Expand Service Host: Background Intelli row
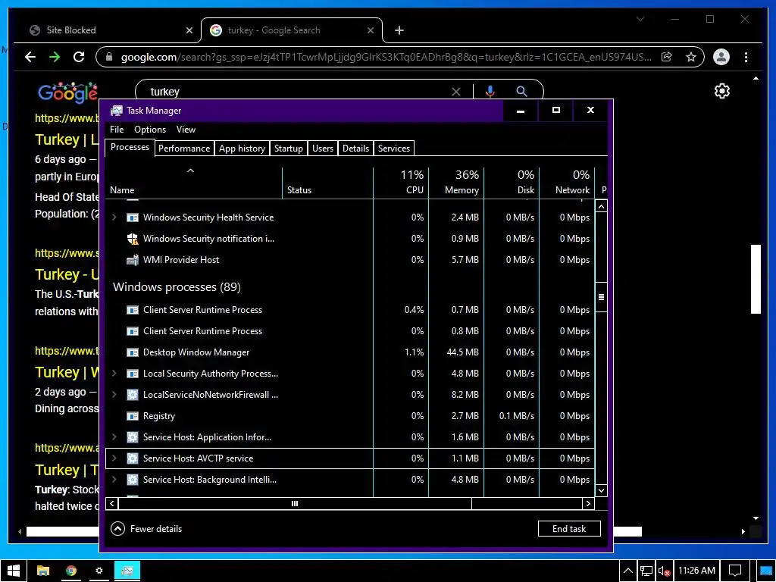Viewport: 776px width, 582px height. pyautogui.click(x=114, y=480)
